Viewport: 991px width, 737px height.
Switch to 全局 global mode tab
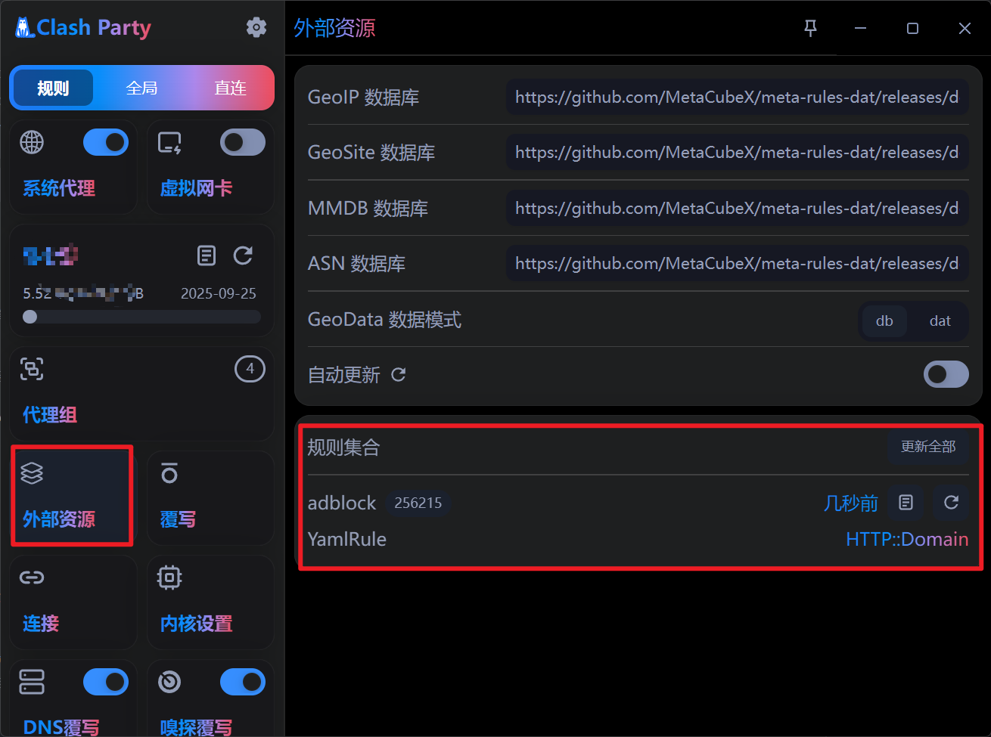coord(141,88)
